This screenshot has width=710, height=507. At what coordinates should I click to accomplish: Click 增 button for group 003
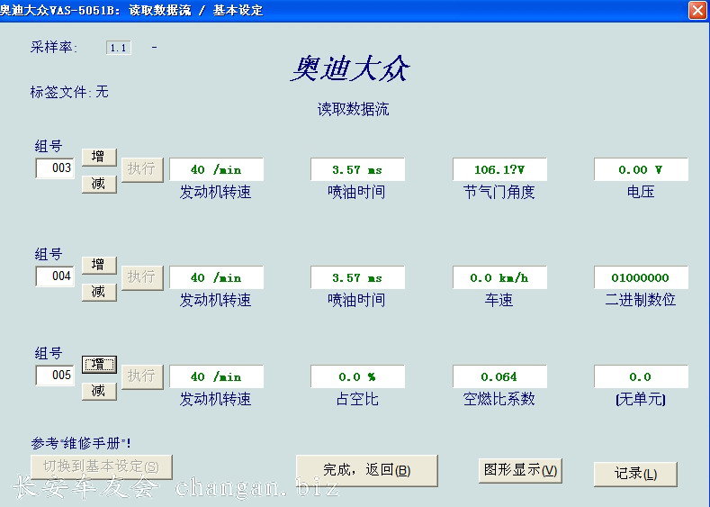(99, 157)
